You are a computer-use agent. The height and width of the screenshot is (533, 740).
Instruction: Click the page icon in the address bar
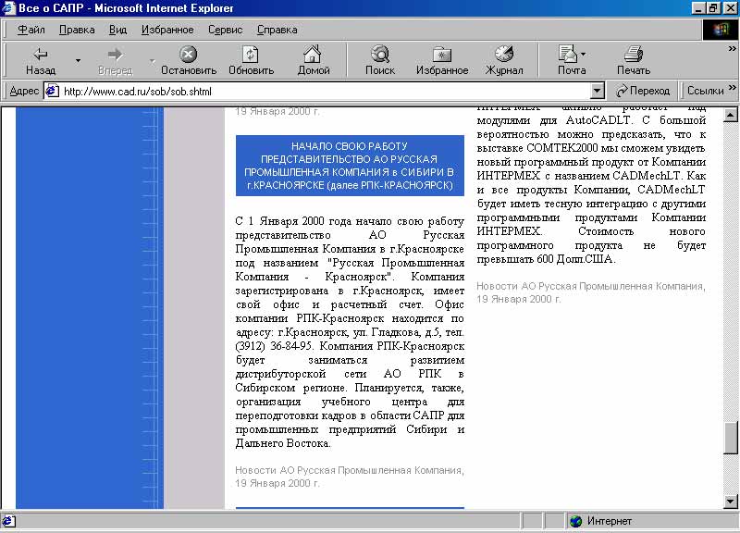(52, 91)
